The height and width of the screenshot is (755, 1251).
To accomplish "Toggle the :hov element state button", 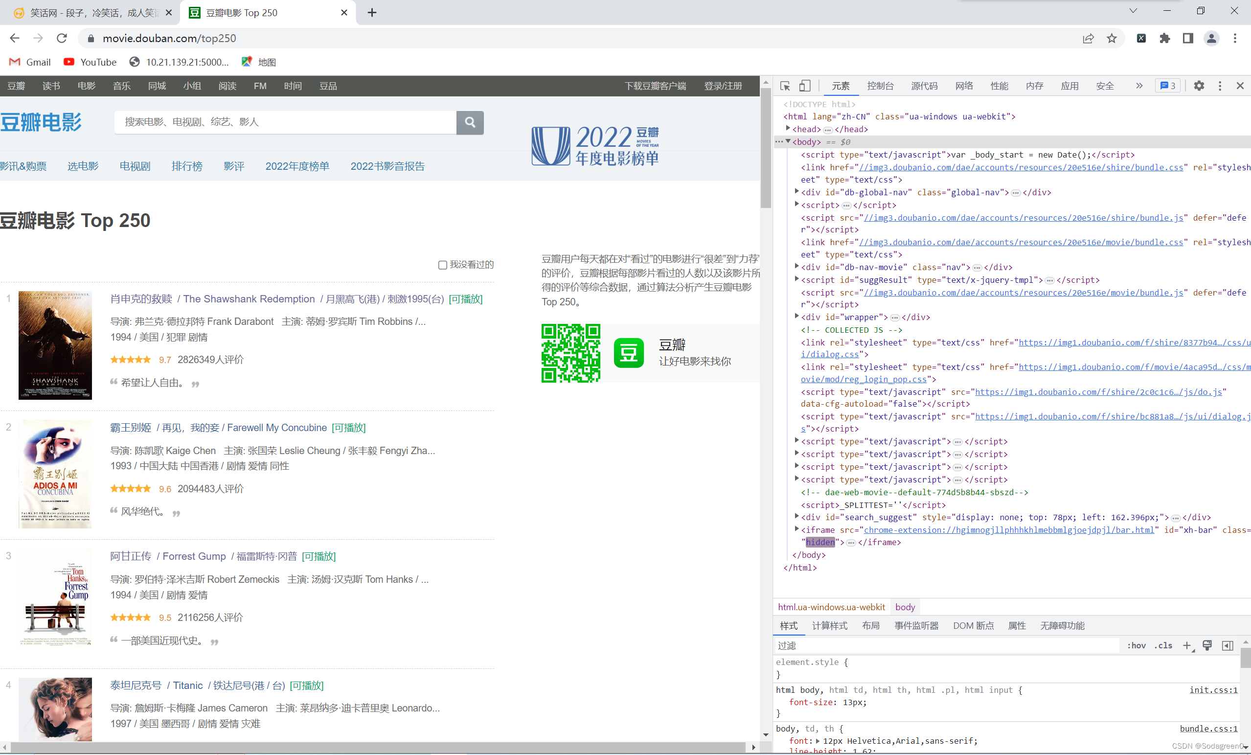I will click(1136, 645).
